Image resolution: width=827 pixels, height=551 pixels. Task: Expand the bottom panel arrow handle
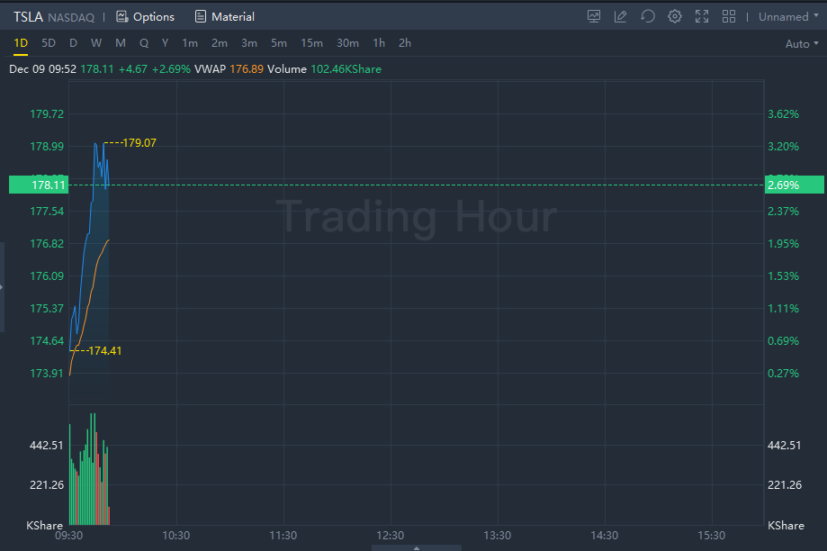[x=417, y=547]
